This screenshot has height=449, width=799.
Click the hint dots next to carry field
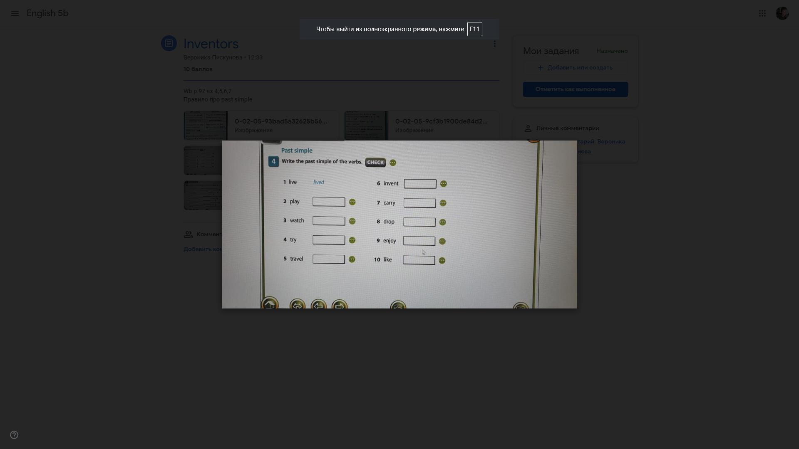point(443,203)
